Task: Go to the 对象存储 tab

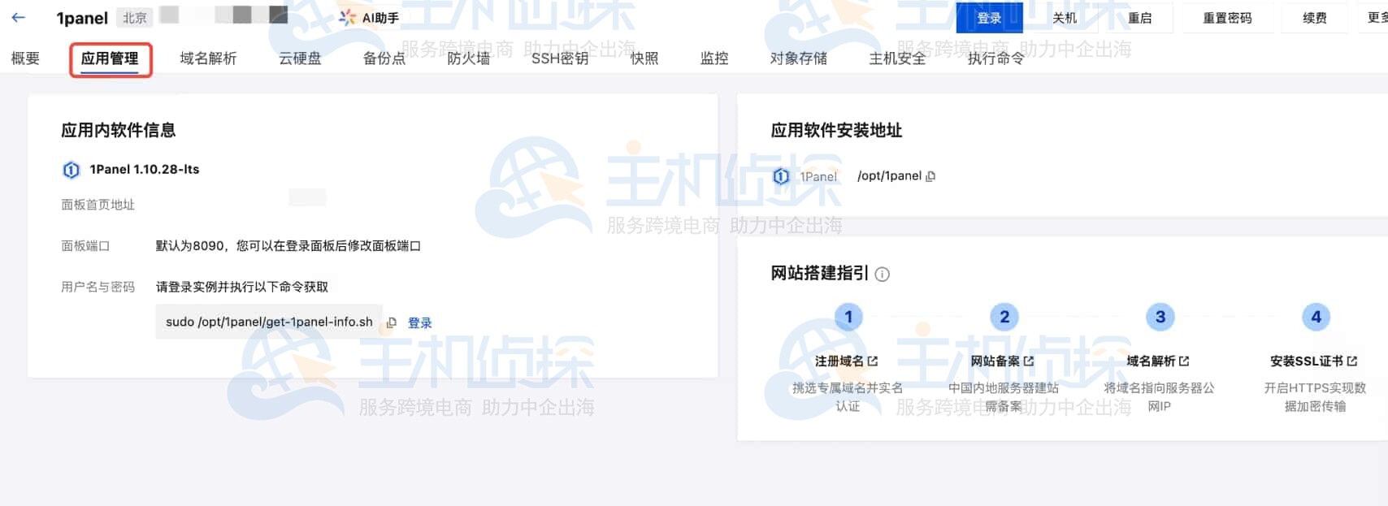Action: (x=799, y=58)
